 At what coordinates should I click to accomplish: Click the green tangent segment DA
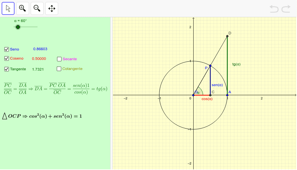227,65
